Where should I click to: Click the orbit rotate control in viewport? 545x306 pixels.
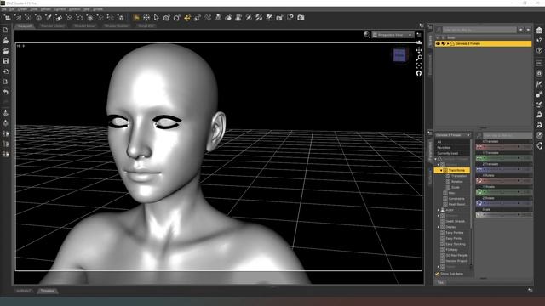(x=419, y=73)
